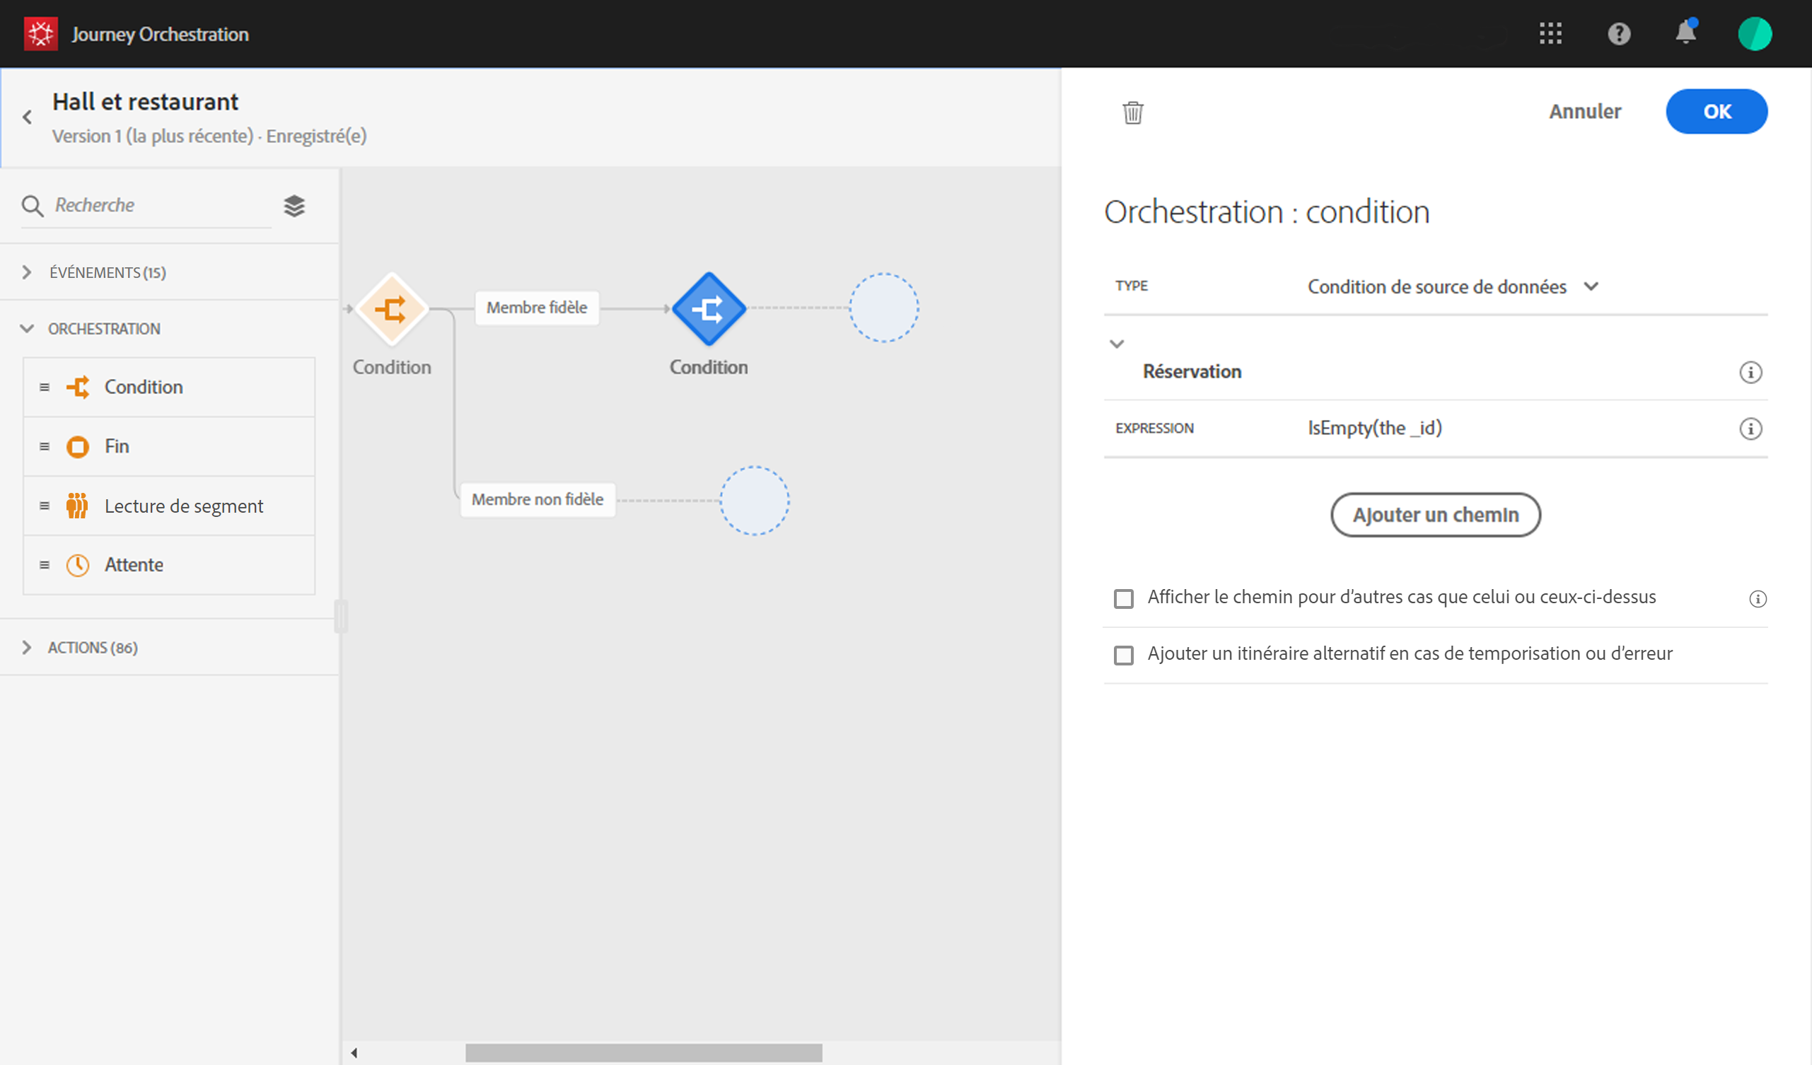Expand the Actions (86) section
This screenshot has width=1812, height=1065.
[27, 647]
